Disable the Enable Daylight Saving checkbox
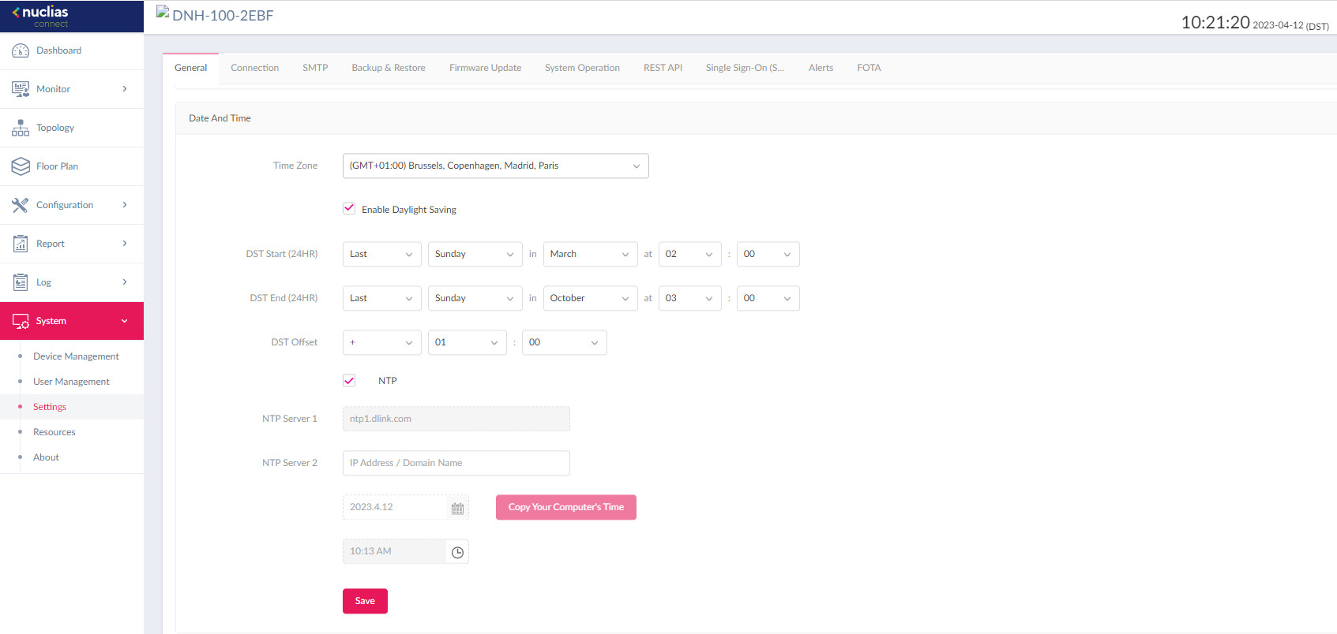The width and height of the screenshot is (1337, 634). pyautogui.click(x=349, y=209)
